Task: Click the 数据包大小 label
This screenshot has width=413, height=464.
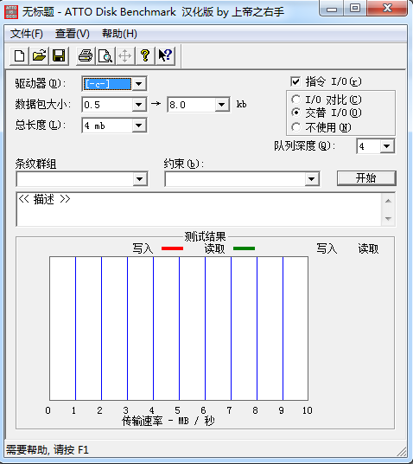Action: [43, 105]
